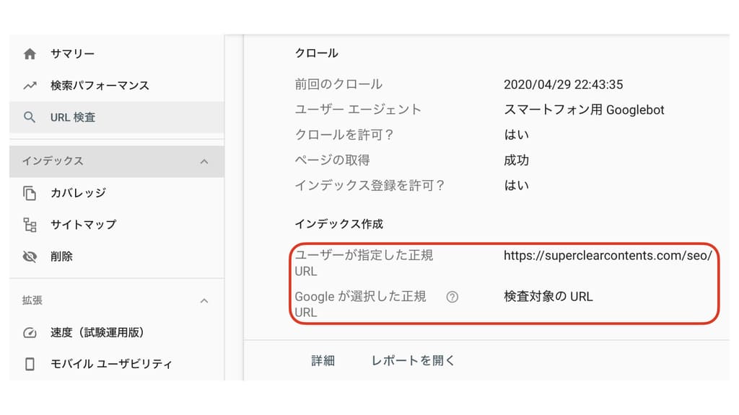
Task: Open サイトマップ via its sitemap icon
Action: pos(30,224)
